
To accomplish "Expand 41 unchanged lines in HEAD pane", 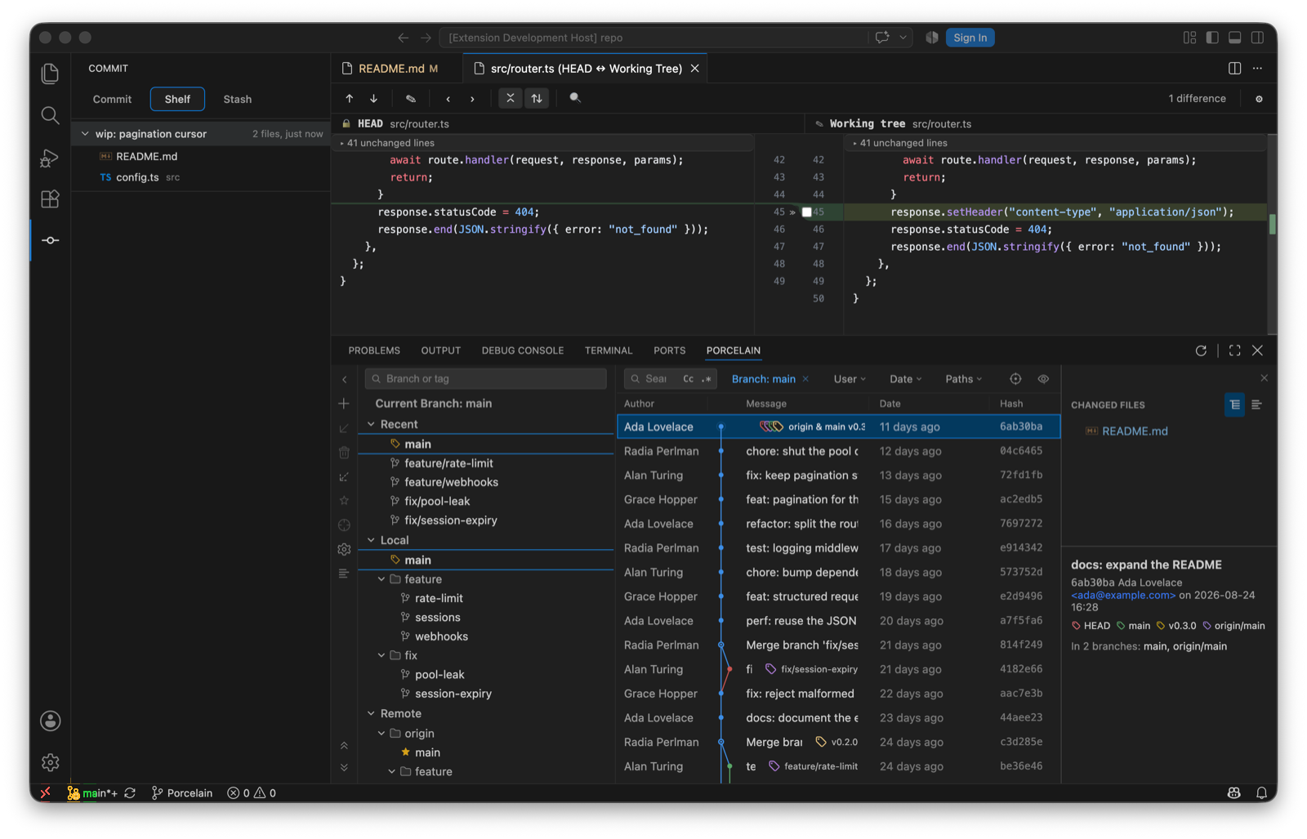I will pyautogui.click(x=387, y=143).
